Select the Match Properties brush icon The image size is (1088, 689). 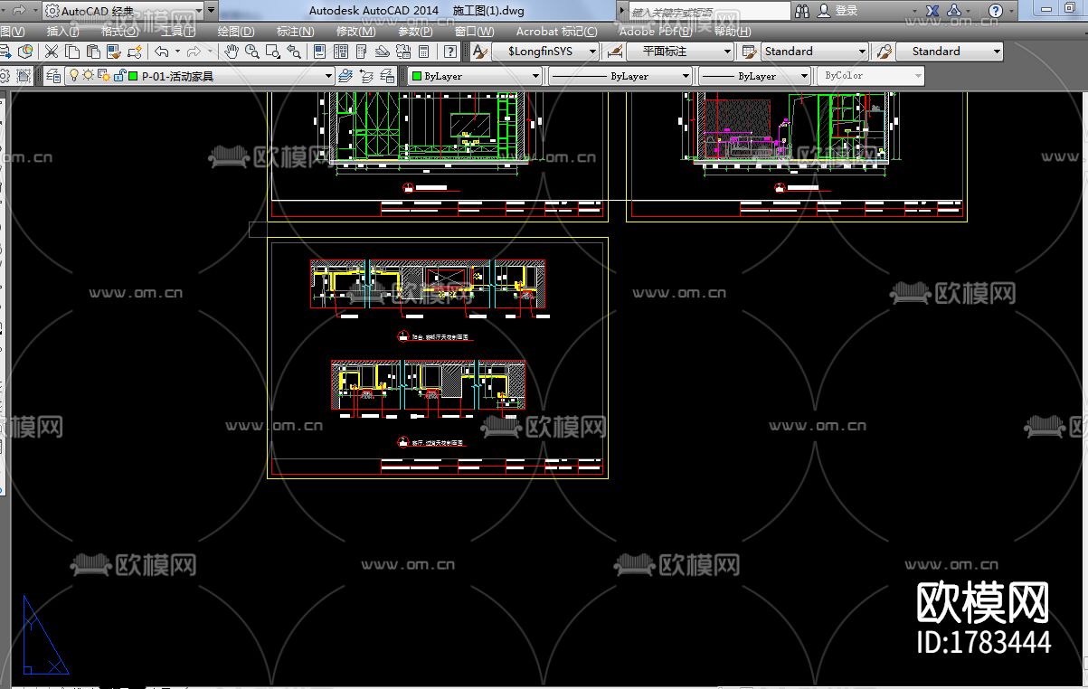pyautogui.click(x=114, y=52)
